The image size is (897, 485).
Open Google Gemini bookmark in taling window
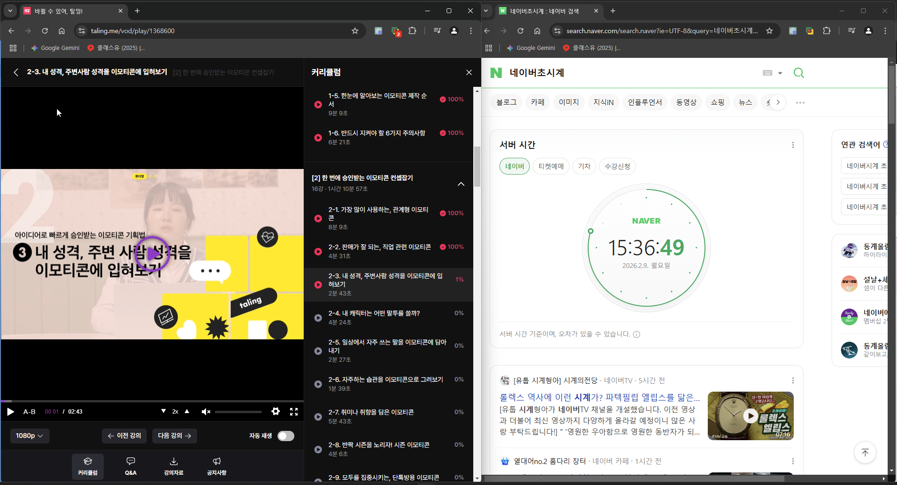click(x=55, y=48)
